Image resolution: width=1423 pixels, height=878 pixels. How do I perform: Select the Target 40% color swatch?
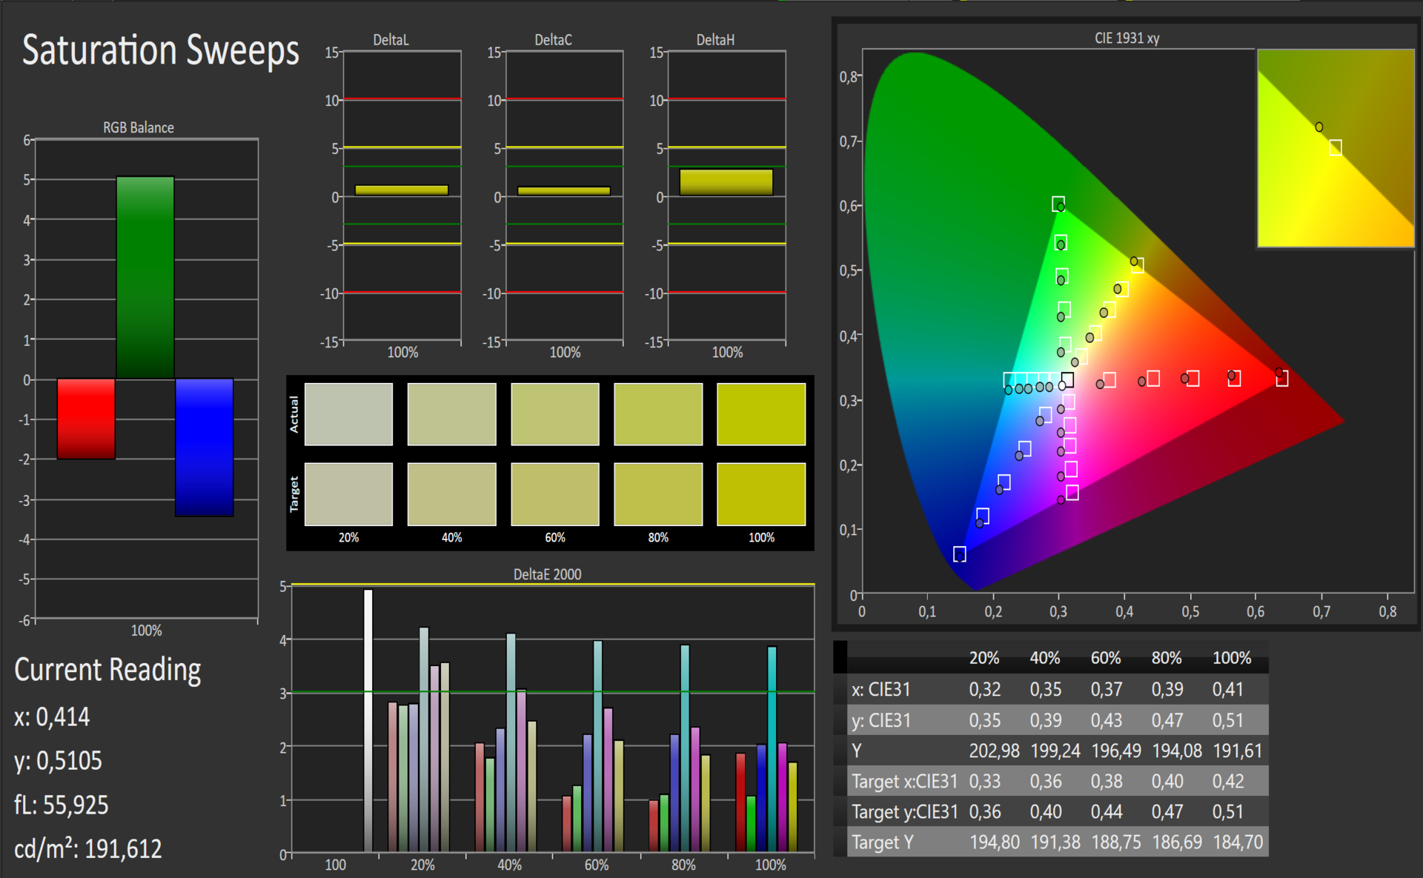click(451, 494)
